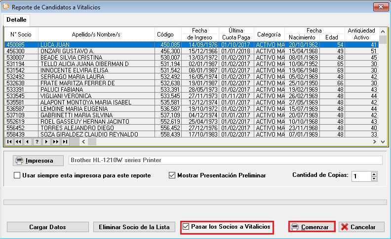Click the printer icon on Comenzar button
This screenshot has height=239, width=391.
pos(295,227)
